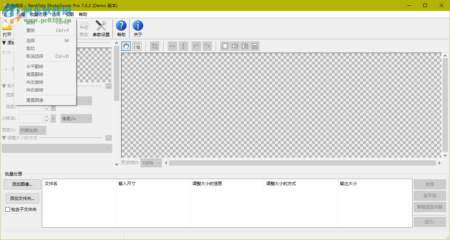Open the 约束比例 aspect ratio dropdown
Screen dimensions: 450x240
(x=32, y=130)
